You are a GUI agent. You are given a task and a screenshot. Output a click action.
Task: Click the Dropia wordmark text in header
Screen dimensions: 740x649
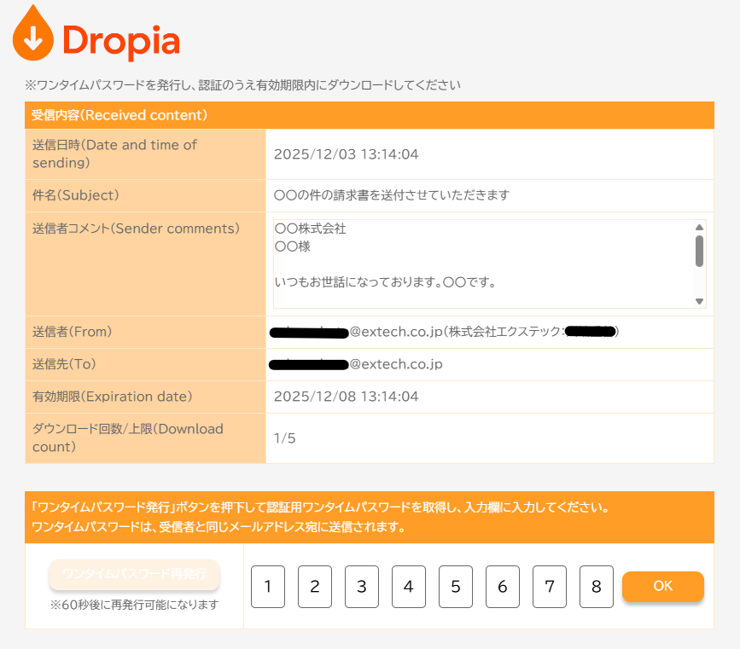120,39
